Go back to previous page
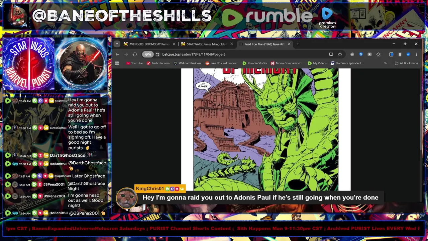Image resolution: width=428 pixels, height=241 pixels. point(117,54)
